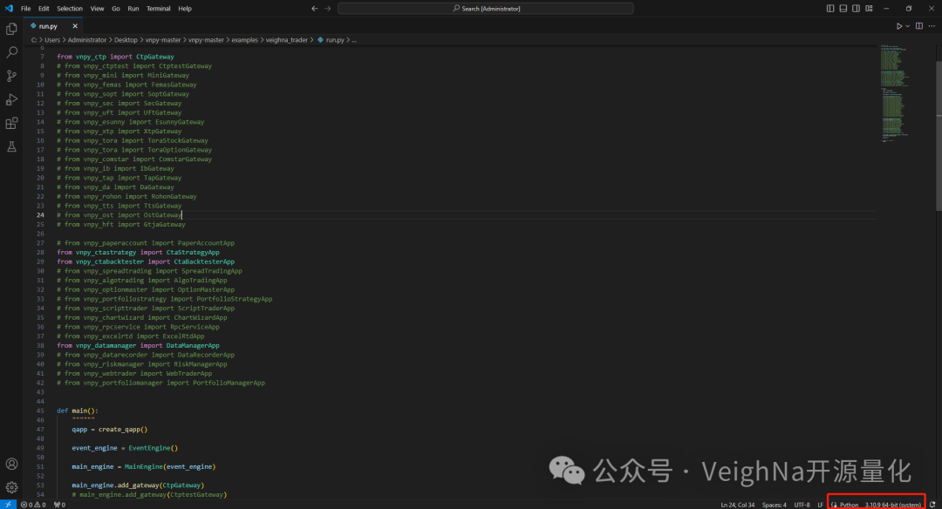The image size is (942, 509).
Task: Select Python 3.10.9 64-bit interpreter in status bar
Action: (x=892, y=505)
